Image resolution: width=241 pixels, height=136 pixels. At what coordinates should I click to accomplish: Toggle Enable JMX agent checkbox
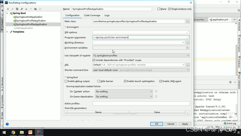click(x=161, y=81)
